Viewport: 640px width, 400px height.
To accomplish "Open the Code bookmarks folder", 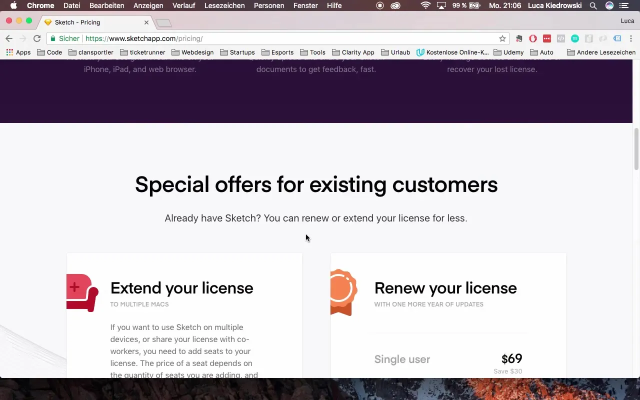I will (x=49, y=52).
